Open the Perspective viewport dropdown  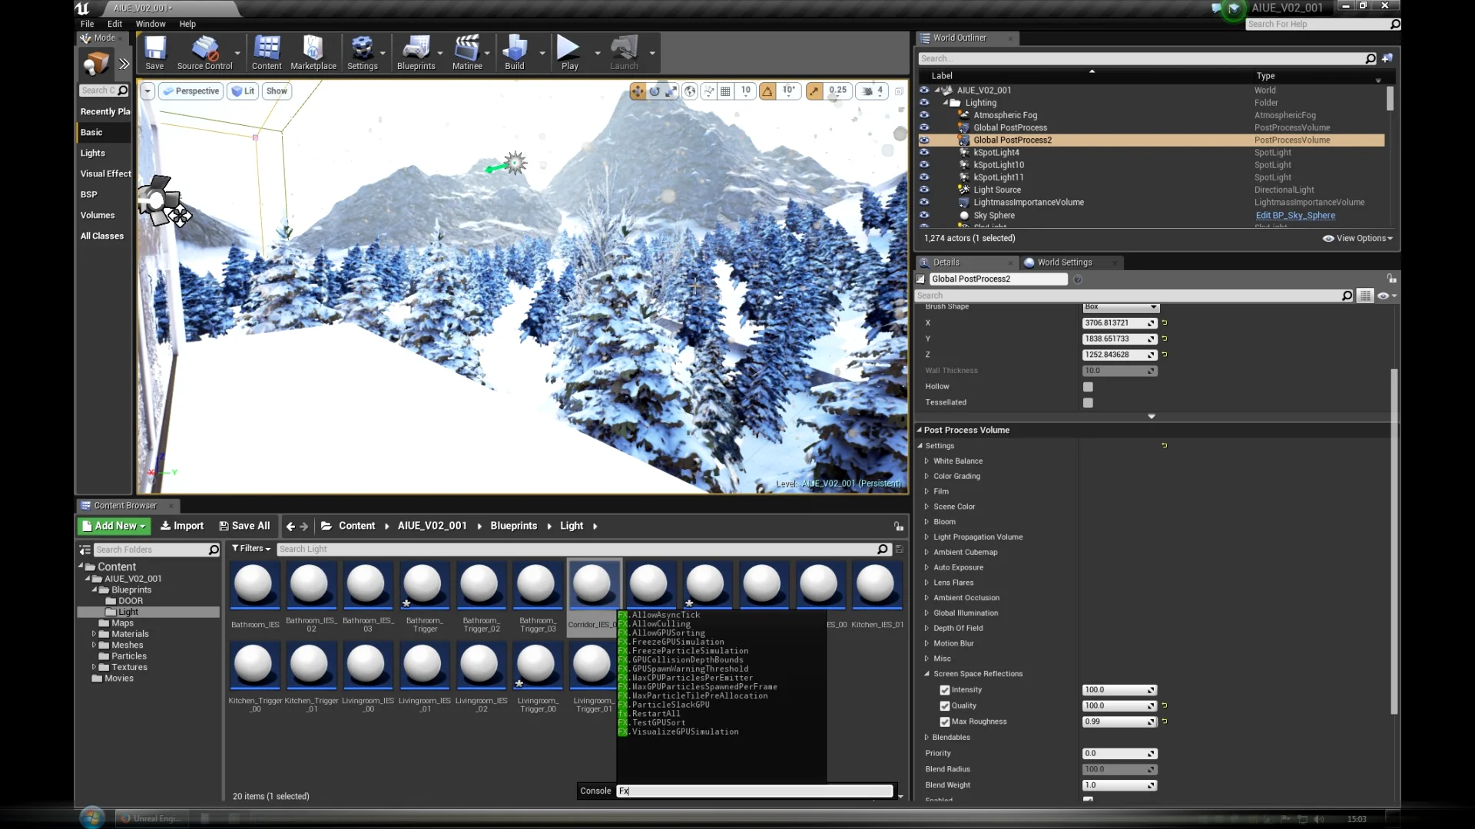click(191, 91)
